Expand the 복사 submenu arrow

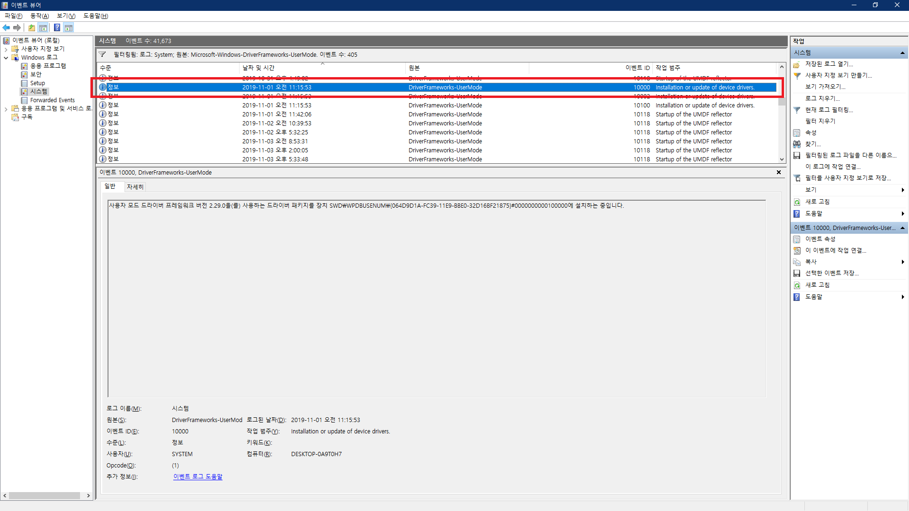(x=903, y=262)
